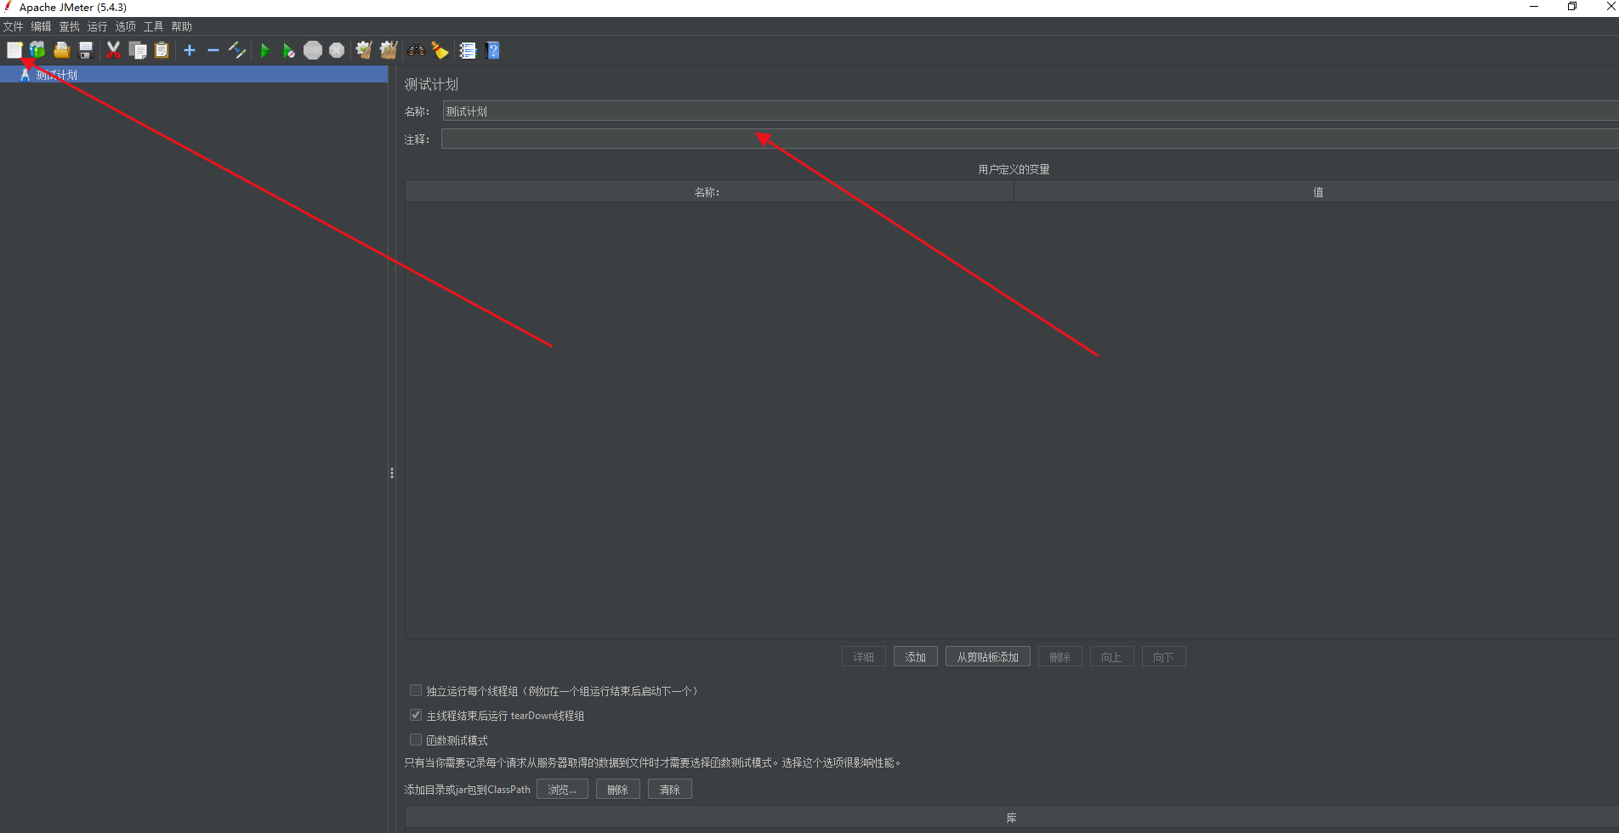Screen dimensions: 1619x833
Task: Open the 选项 menu
Action: click(125, 26)
